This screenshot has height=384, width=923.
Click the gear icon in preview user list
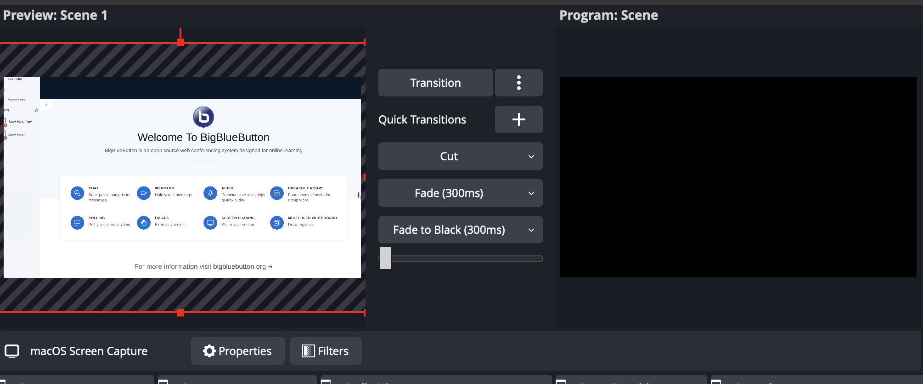click(36, 110)
